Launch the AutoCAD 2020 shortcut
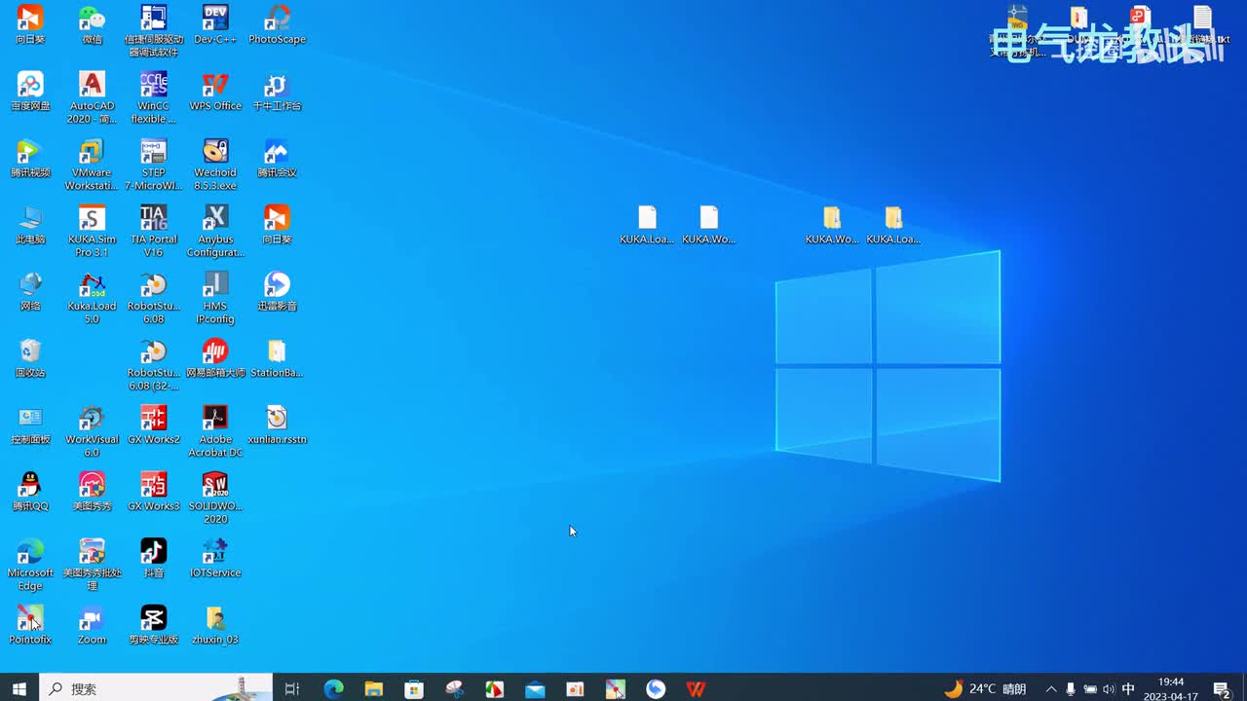 [92, 98]
